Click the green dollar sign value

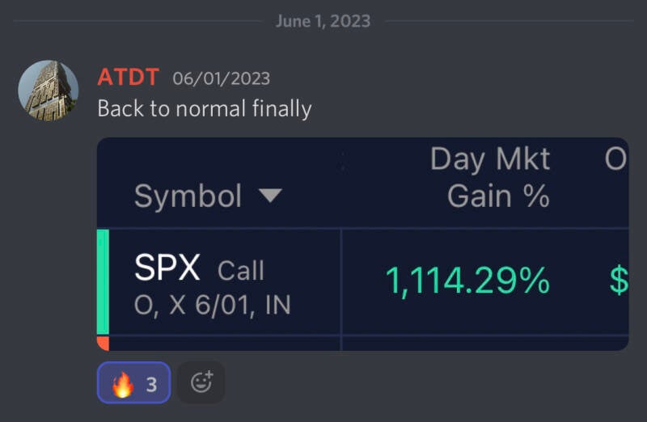(x=619, y=281)
